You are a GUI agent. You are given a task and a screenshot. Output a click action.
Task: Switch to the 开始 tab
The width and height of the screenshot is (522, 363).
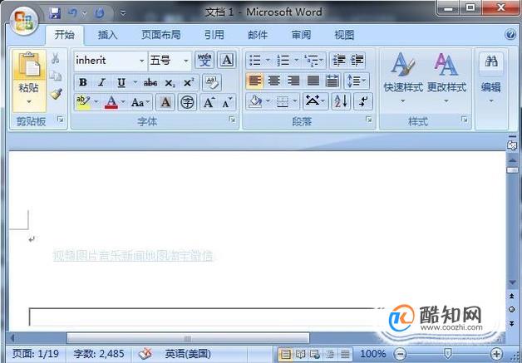65,35
